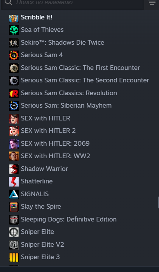The width and height of the screenshot is (159, 272).
Task: Click the Sleeping Dogs game icon
Action: 14,220
